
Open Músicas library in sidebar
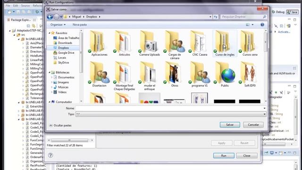coord(63,87)
